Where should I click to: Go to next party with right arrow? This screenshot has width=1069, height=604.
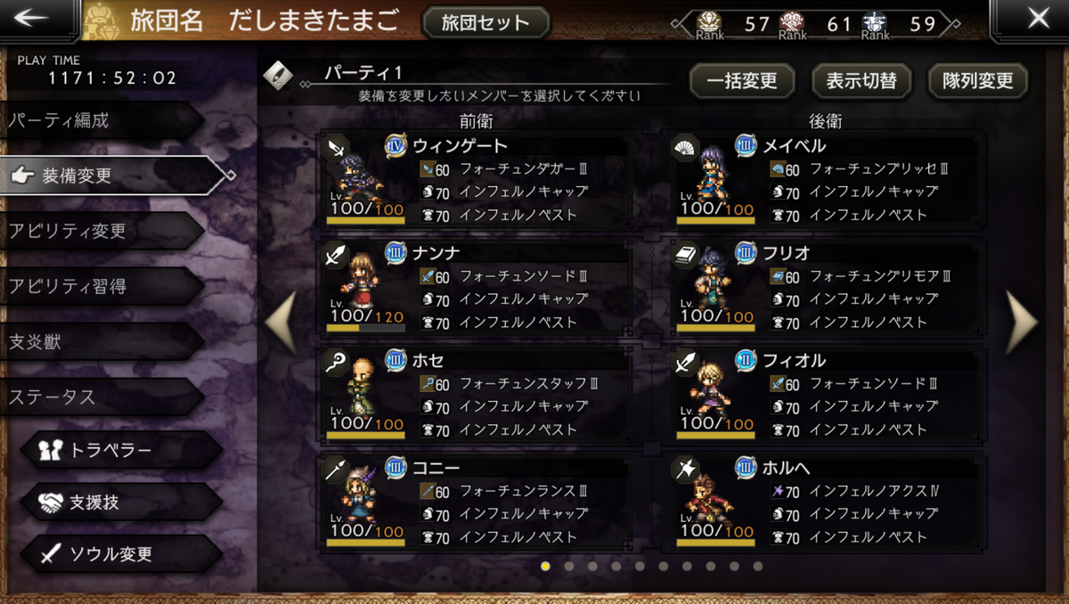pyautogui.click(x=1022, y=322)
